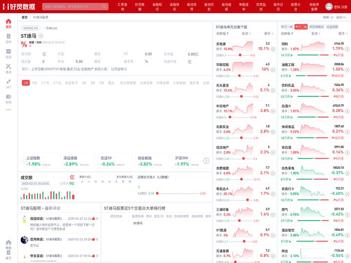The image size is (351, 263).
Task: Switch to 申万一级 tab
Action: tap(287, 27)
